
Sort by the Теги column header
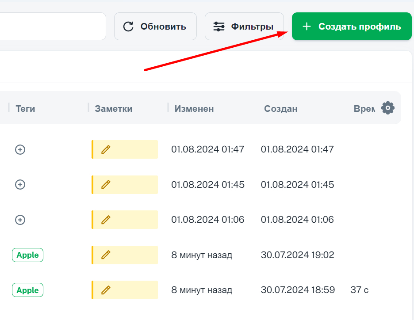tap(25, 109)
